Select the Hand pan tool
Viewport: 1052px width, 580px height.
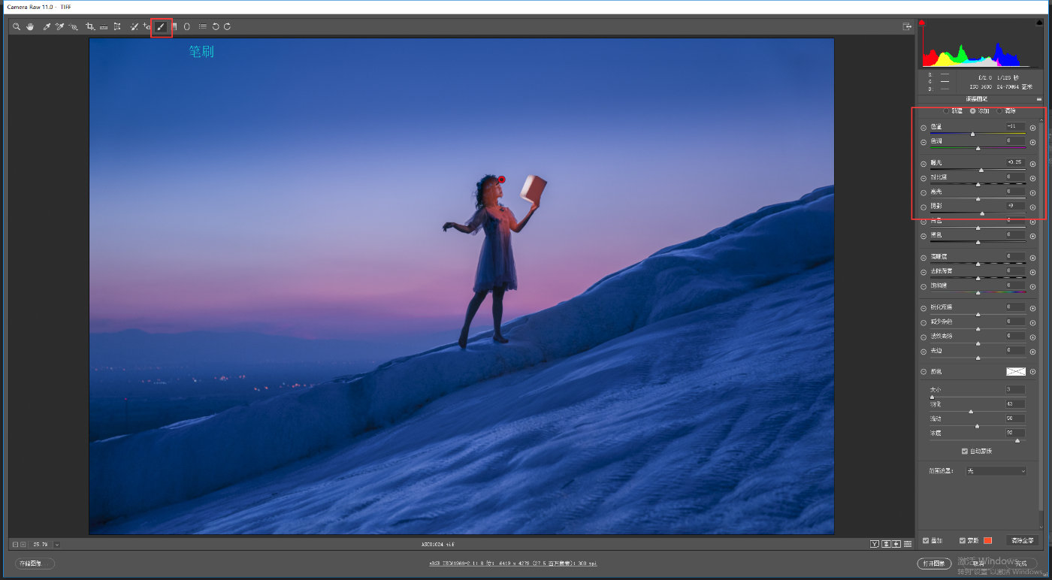(x=30, y=27)
